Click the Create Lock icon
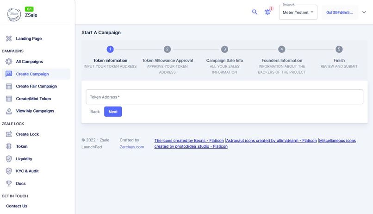373x214 pixels. tap(9, 134)
